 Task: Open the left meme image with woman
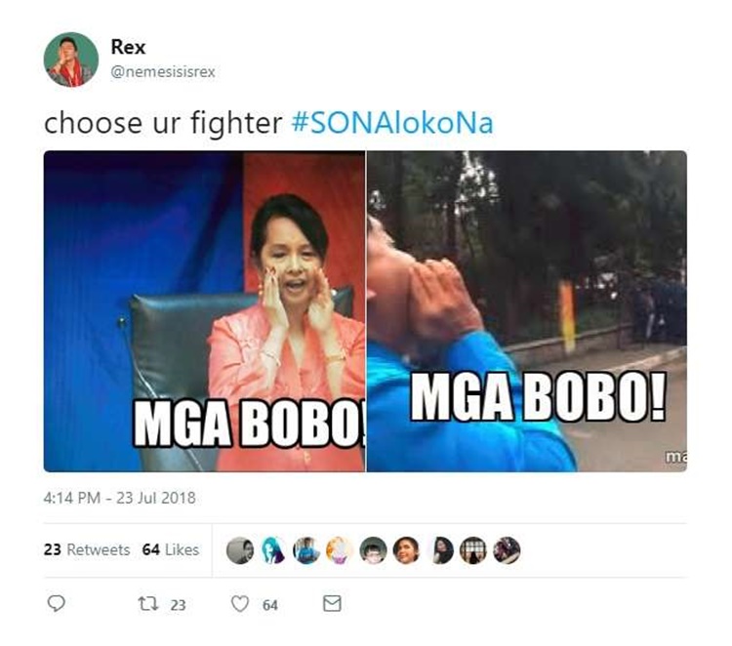[x=205, y=311]
